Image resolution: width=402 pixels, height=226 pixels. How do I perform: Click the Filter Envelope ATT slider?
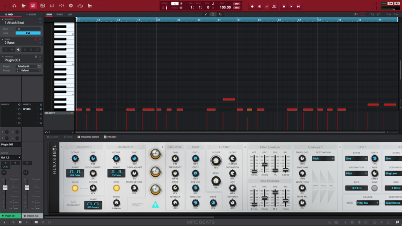coord(254,172)
